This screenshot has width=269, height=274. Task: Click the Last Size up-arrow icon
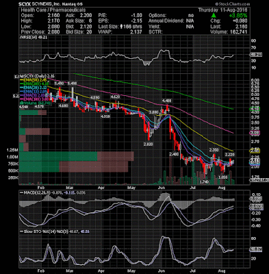tap(120, 27)
